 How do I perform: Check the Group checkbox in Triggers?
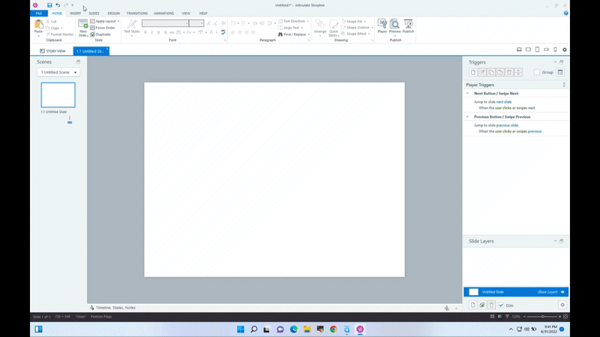tap(537, 73)
